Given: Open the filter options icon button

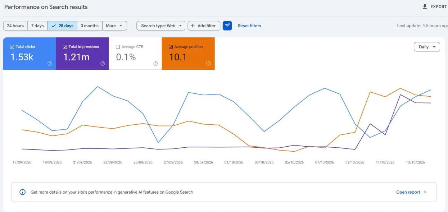Looking at the screenshot, I should pyautogui.click(x=227, y=26).
